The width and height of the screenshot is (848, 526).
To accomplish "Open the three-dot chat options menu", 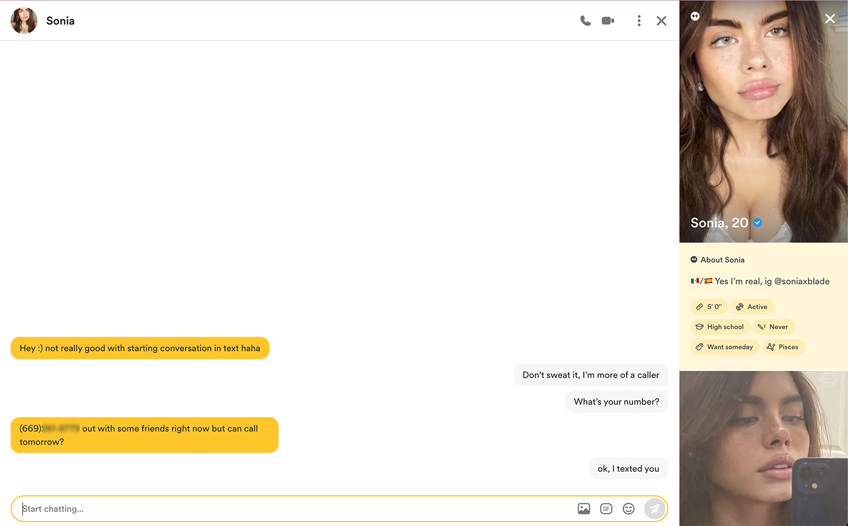I will 639,21.
